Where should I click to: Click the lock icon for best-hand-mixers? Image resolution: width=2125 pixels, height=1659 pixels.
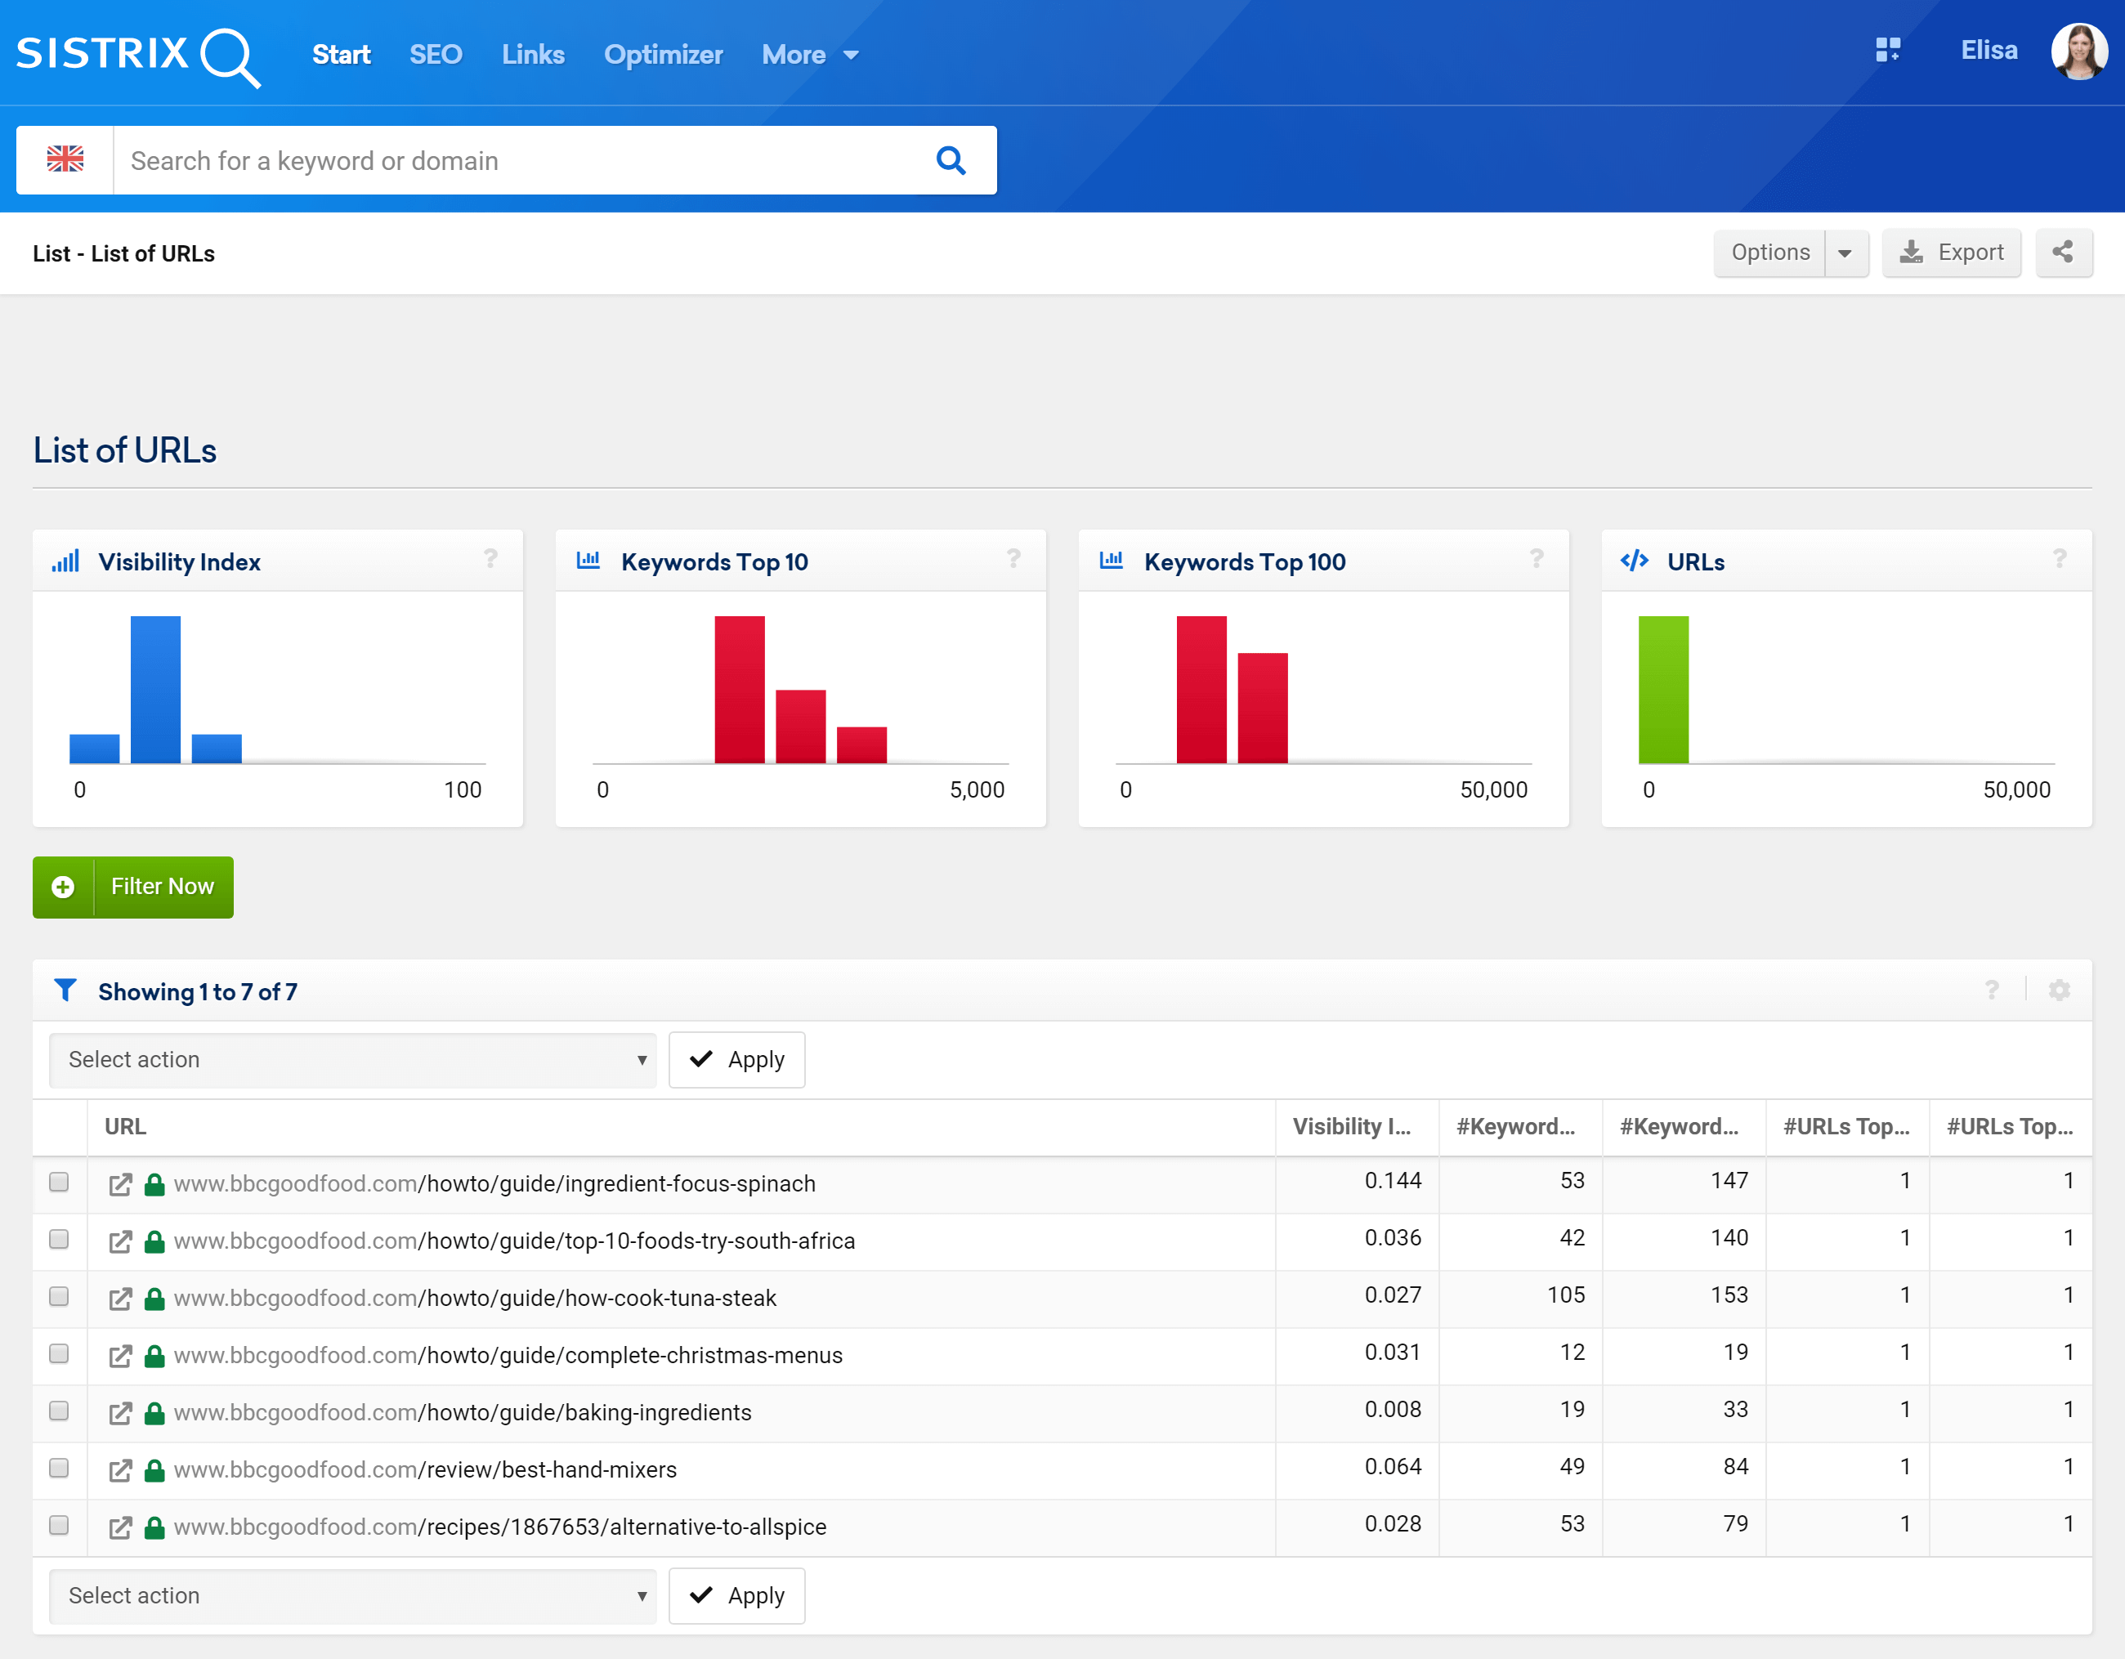coord(154,1470)
